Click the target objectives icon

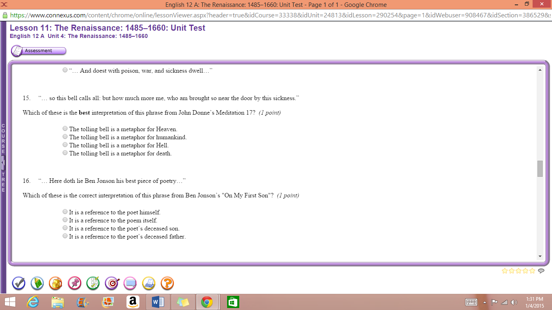(111, 283)
